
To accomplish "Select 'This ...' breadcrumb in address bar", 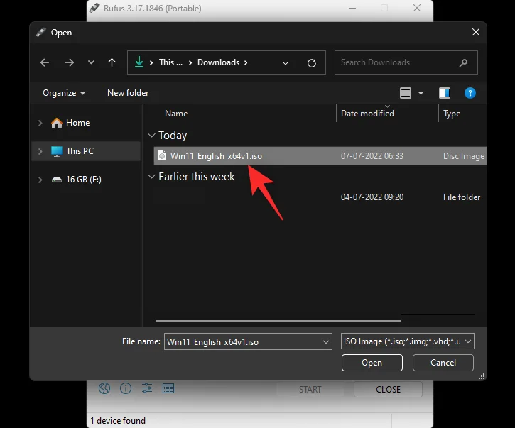I will tap(170, 62).
